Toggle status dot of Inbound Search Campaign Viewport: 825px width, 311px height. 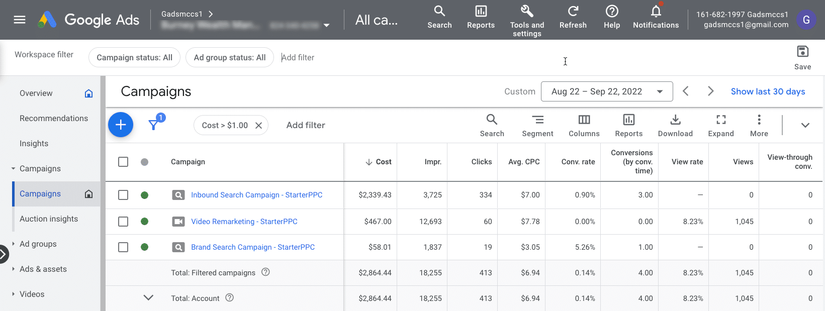pos(145,195)
